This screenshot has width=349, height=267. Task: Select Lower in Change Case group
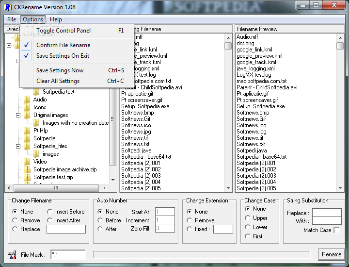click(247, 227)
